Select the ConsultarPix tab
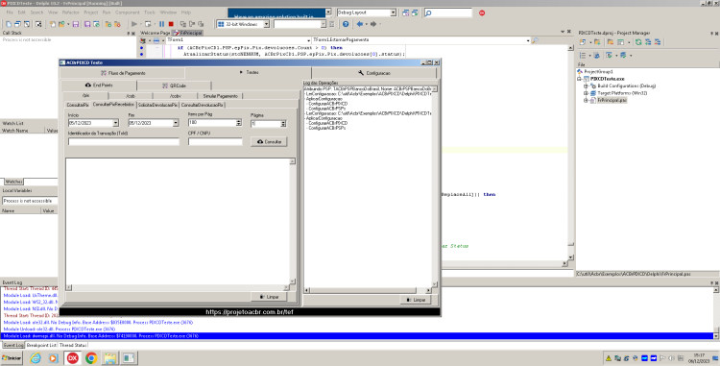The width and height of the screenshot is (720, 366). point(77,105)
